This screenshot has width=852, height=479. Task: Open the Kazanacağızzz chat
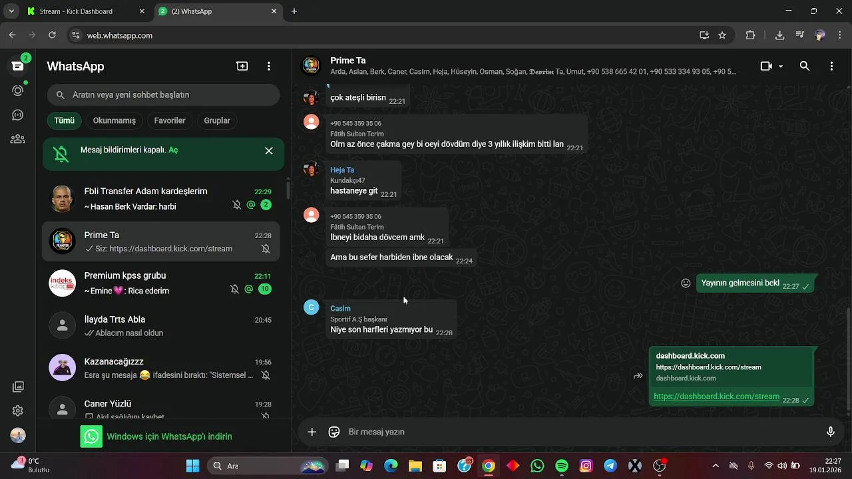coord(161,368)
